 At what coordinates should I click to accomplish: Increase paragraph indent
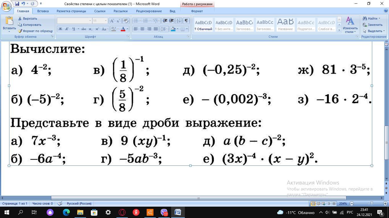(171, 21)
